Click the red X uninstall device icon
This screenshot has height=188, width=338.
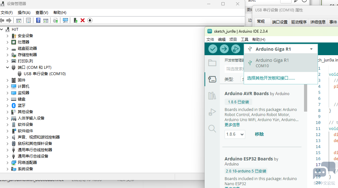click(83, 20)
